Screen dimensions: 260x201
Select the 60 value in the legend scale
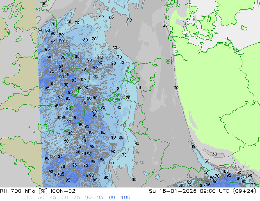[65, 198]
